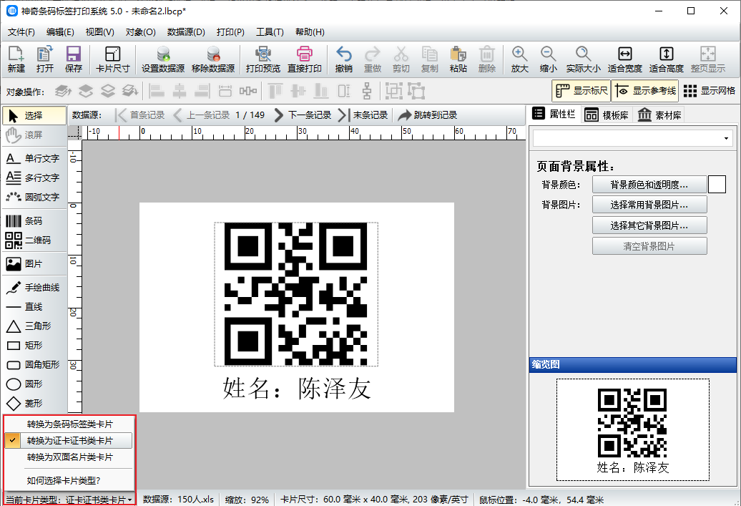
Task: Click the 背景颜色和透明度 button
Action: pyautogui.click(x=649, y=185)
